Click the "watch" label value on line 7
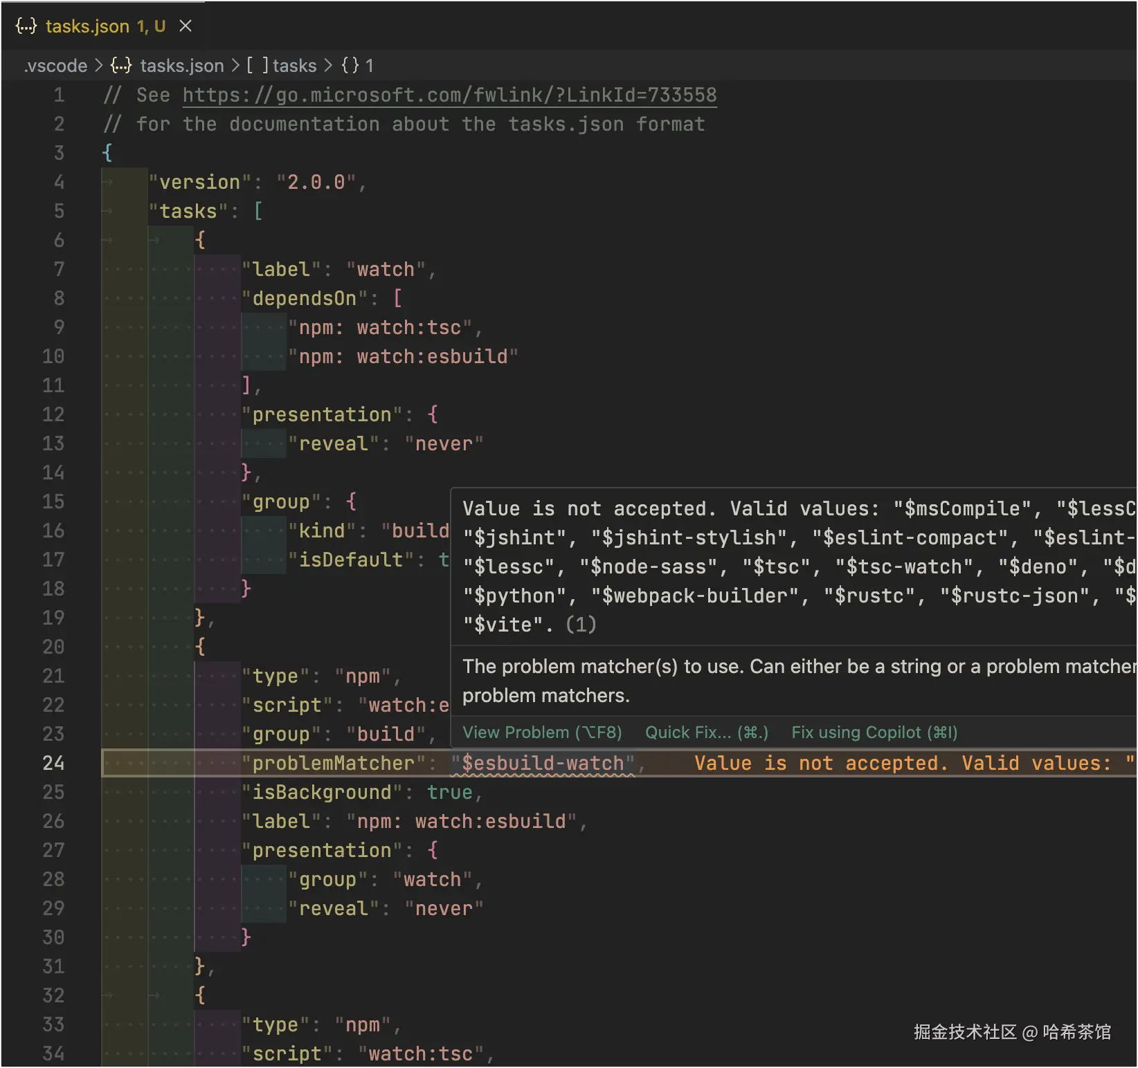This screenshot has height=1068, width=1138. coord(386,269)
